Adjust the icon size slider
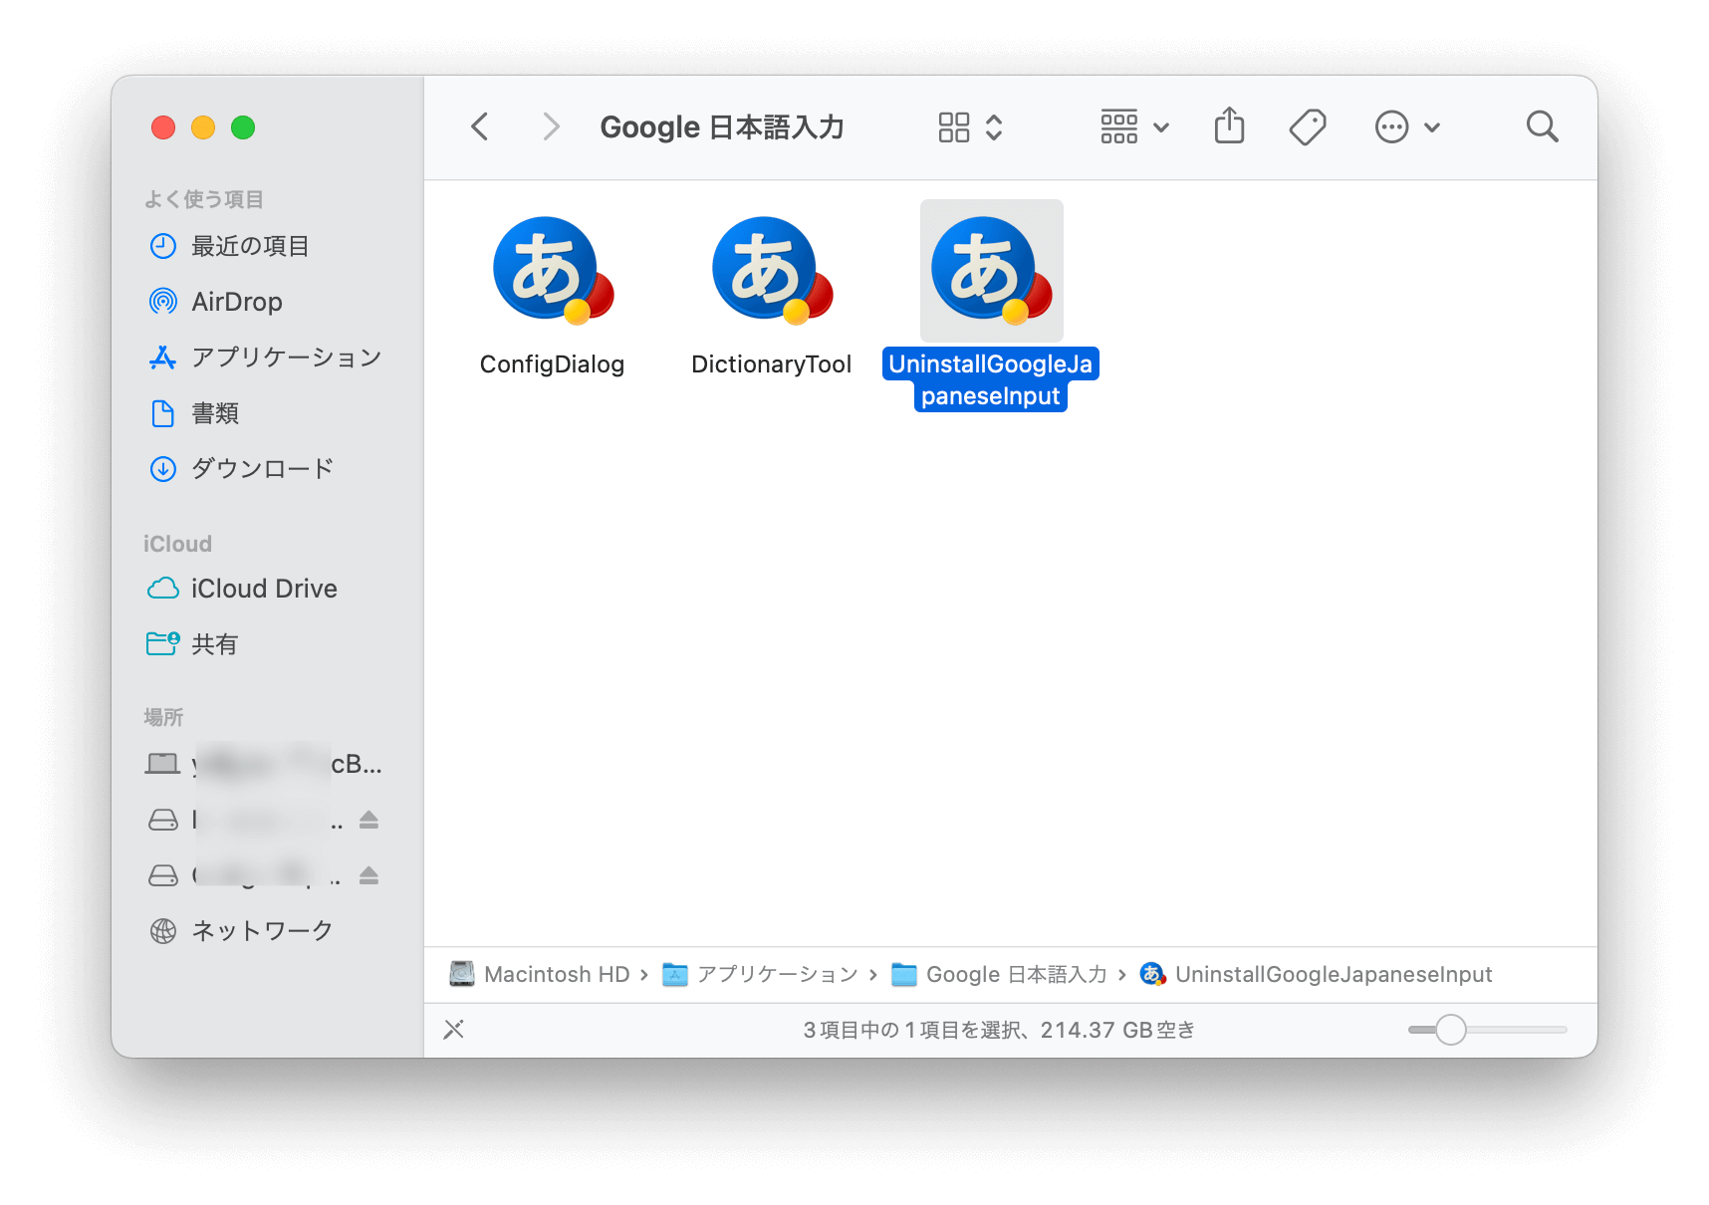Screen dimensions: 1709x1205 pyautogui.click(x=1450, y=1030)
